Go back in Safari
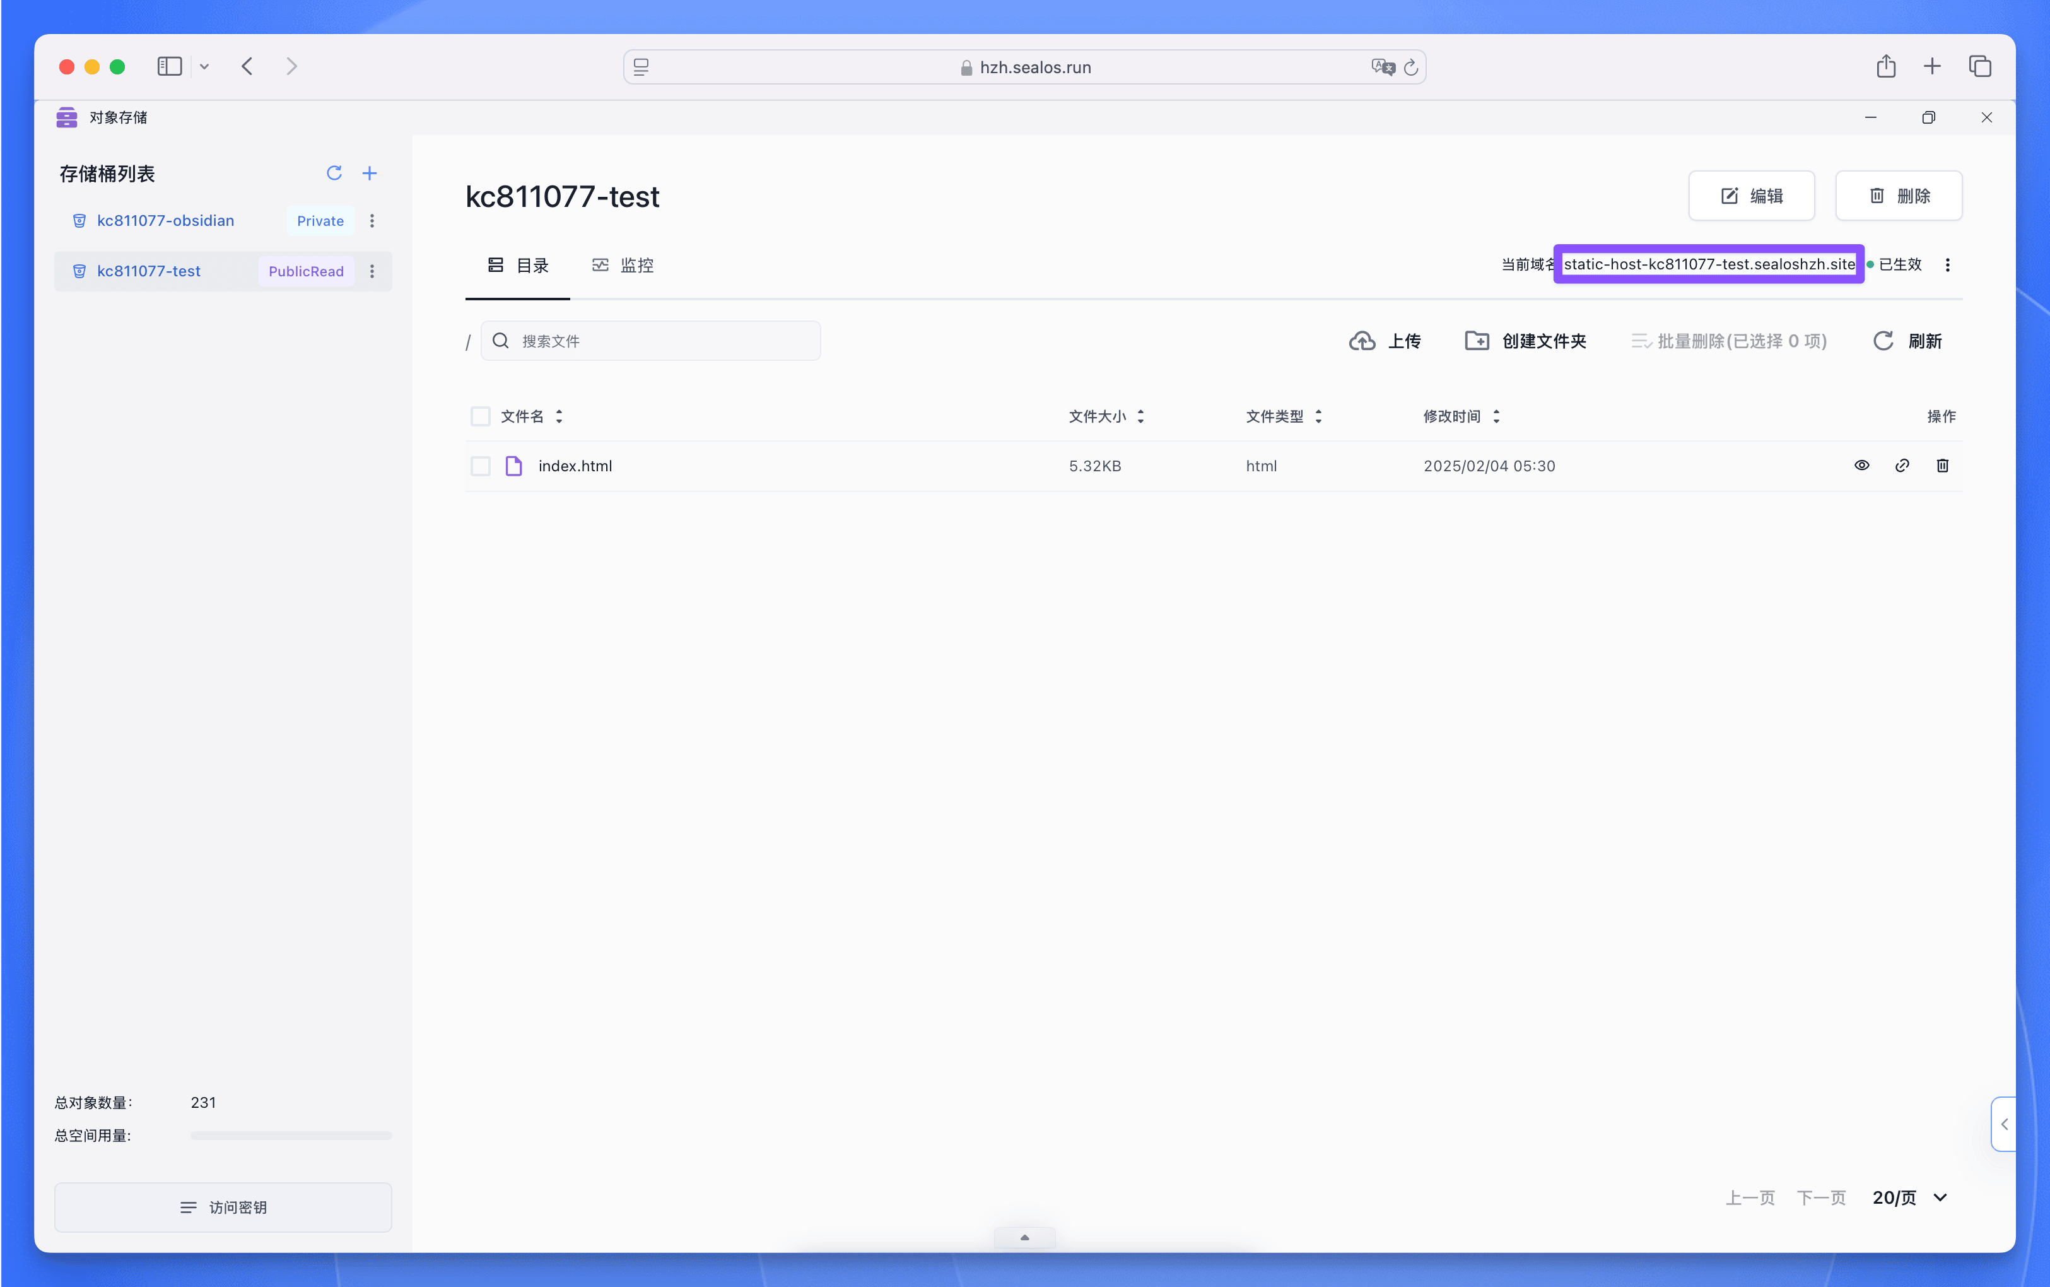 tap(247, 66)
